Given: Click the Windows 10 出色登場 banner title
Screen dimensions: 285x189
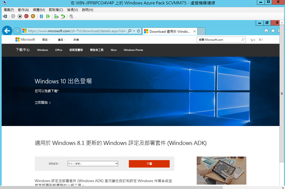Looking at the screenshot, I should coord(63,81).
